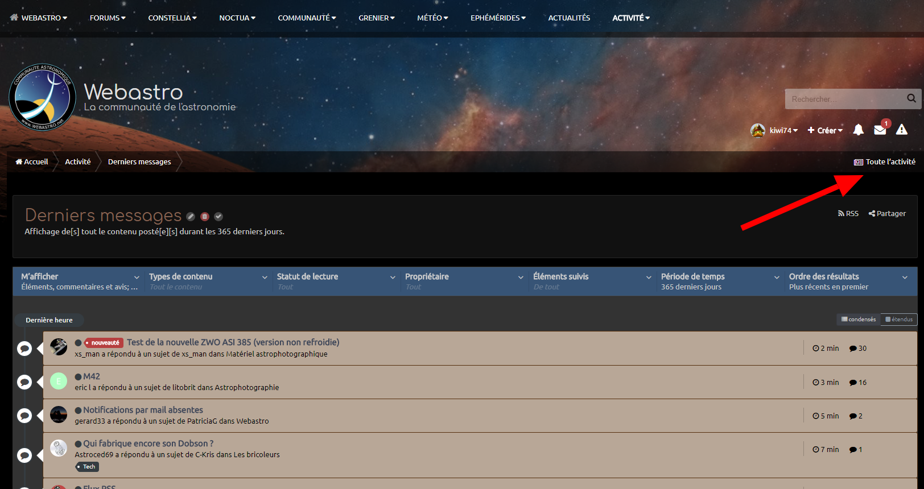Click the search magnifier icon
The image size is (924, 489).
coord(911,98)
